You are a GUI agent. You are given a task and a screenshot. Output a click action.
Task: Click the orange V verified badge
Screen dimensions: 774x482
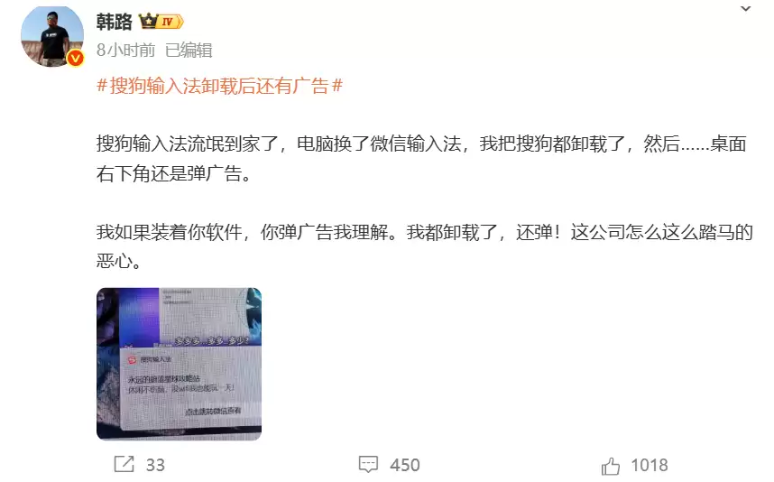(x=75, y=59)
